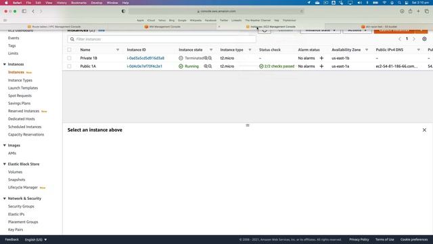Screen dimensions: 433x244
Task: Click the zoom-out filter icon next to Terminated
Action: 210,58
